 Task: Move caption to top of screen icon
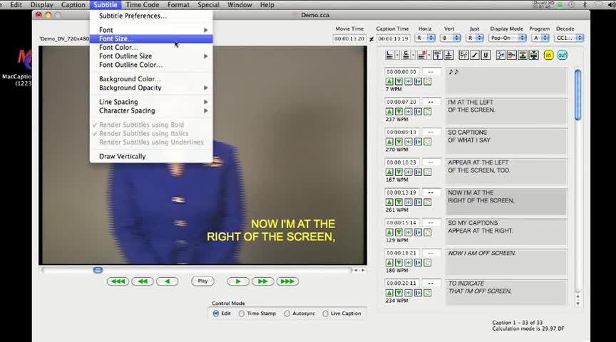tap(438, 56)
